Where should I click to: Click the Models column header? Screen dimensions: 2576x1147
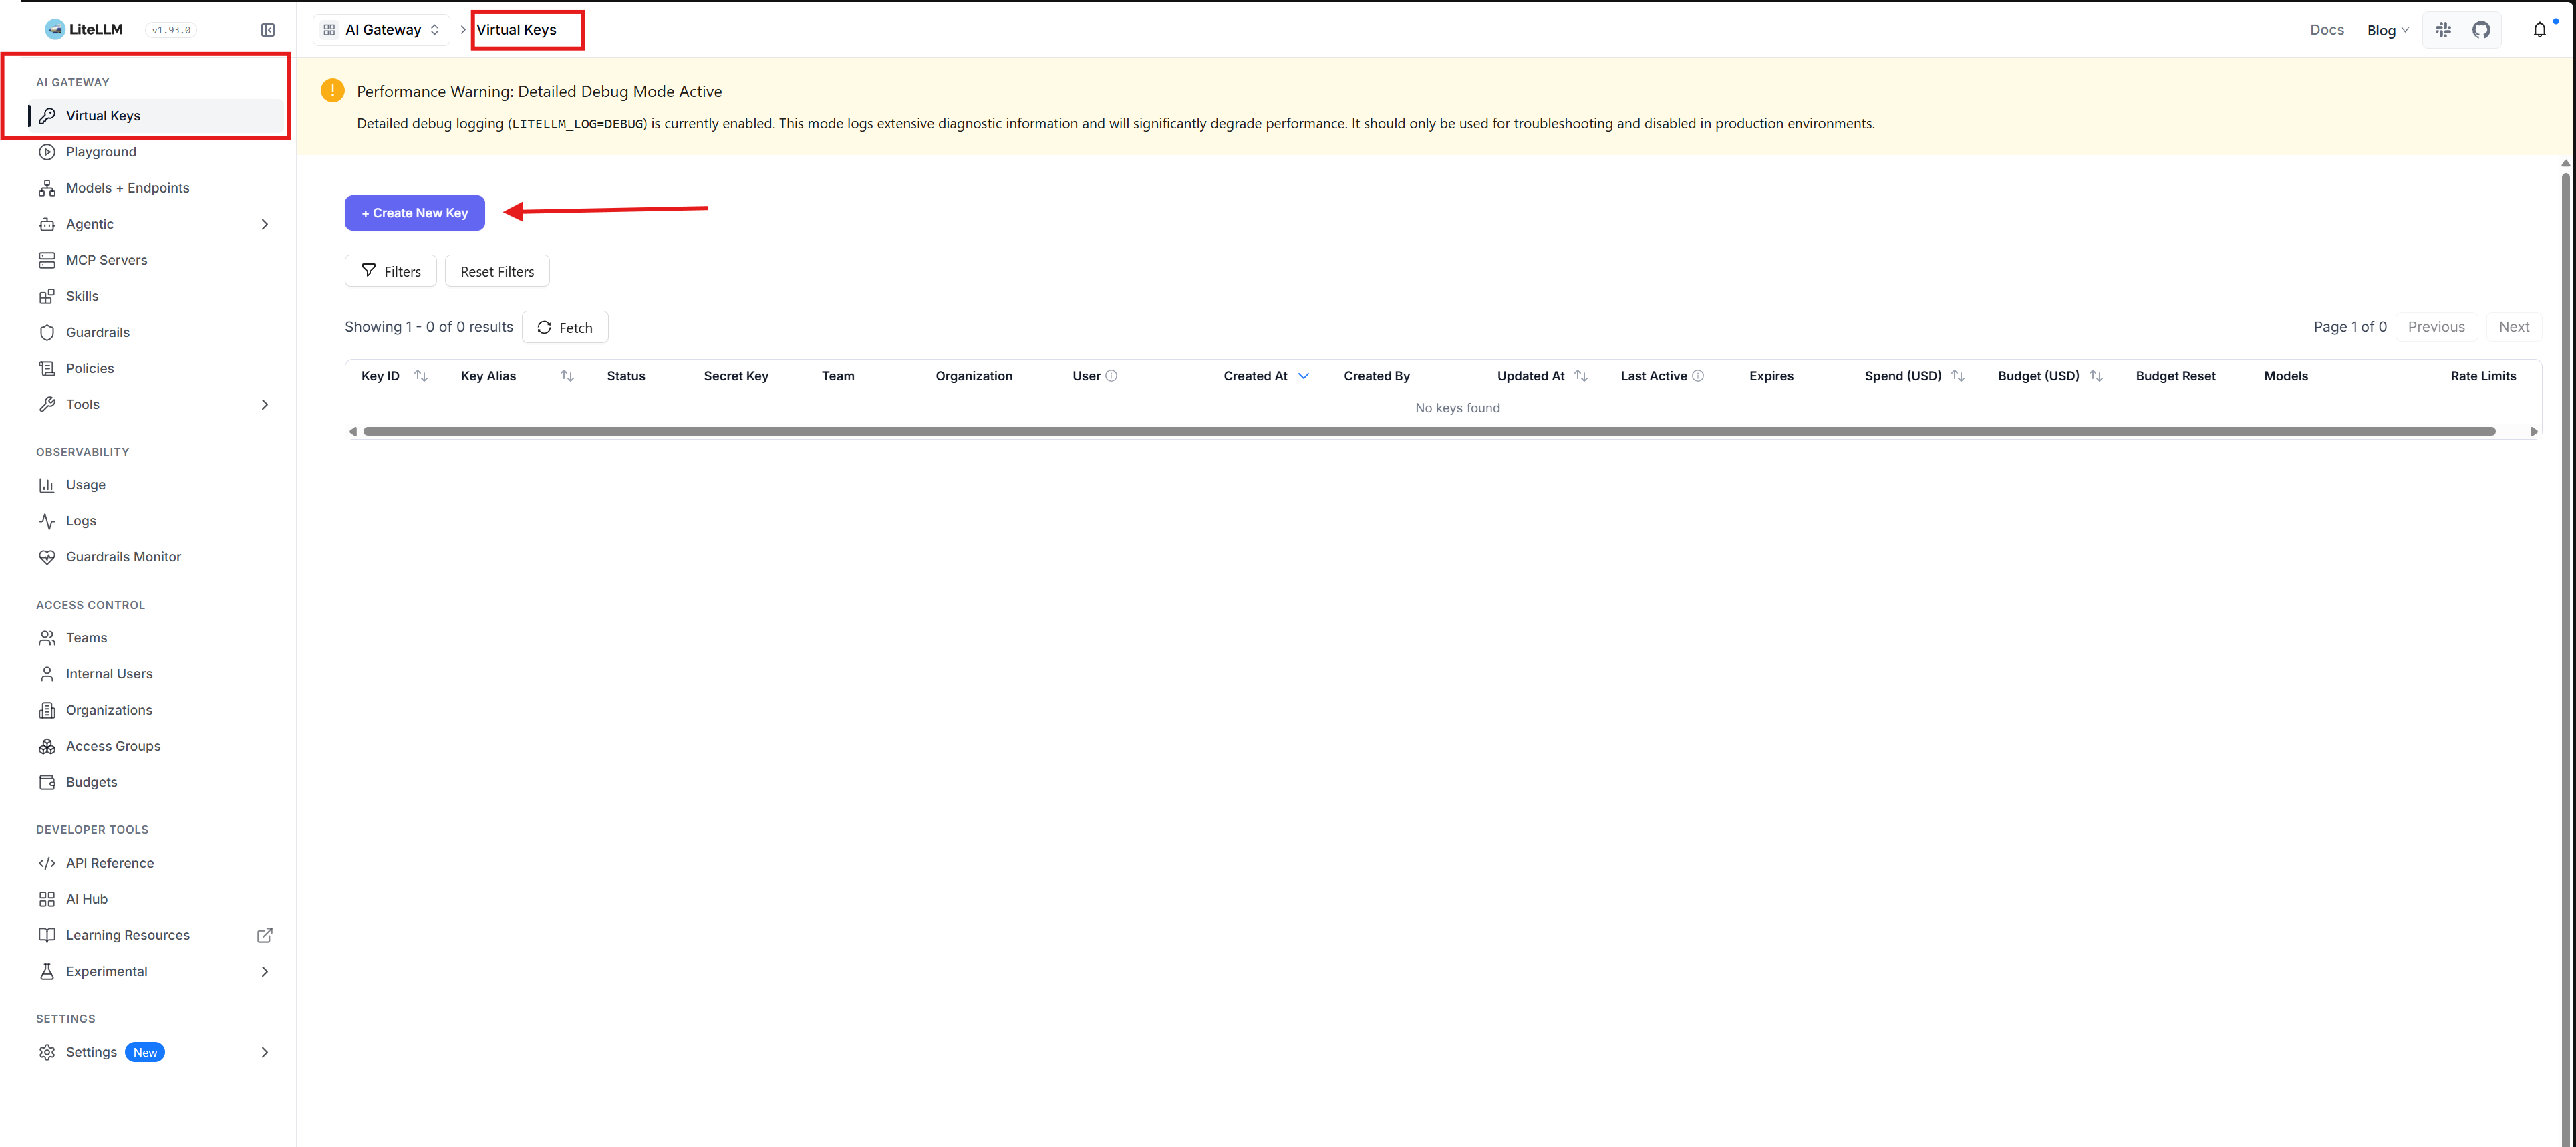2286,376
